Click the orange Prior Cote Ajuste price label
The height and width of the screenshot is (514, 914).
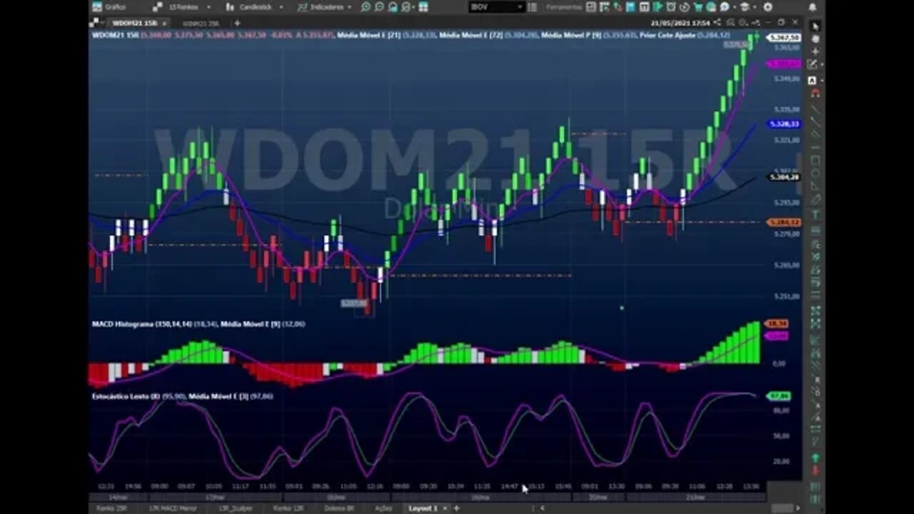[784, 222]
